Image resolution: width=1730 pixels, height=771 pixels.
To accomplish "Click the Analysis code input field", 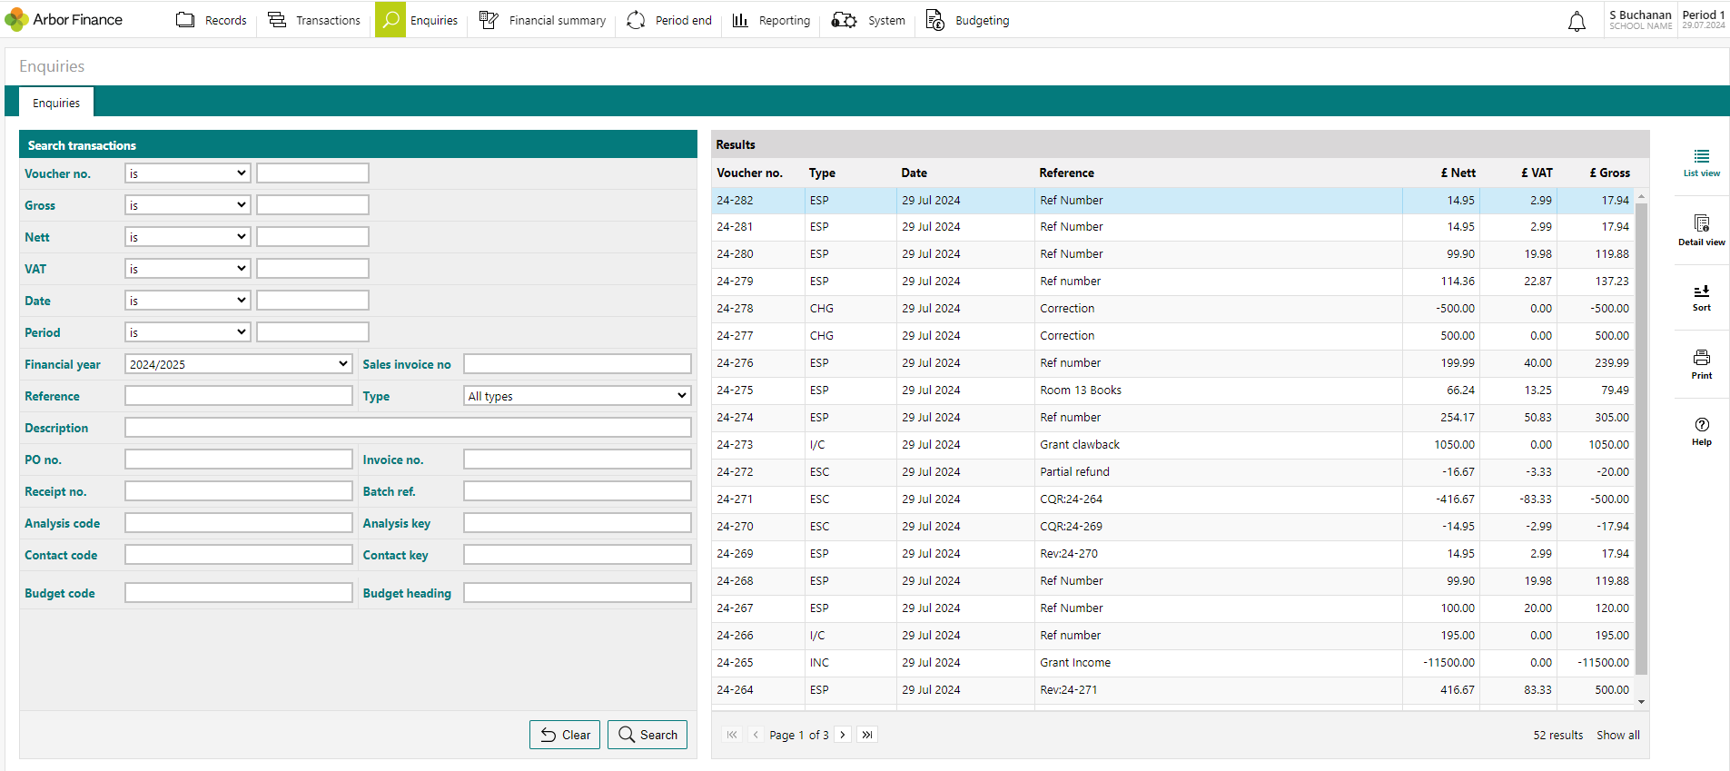I will 238,523.
